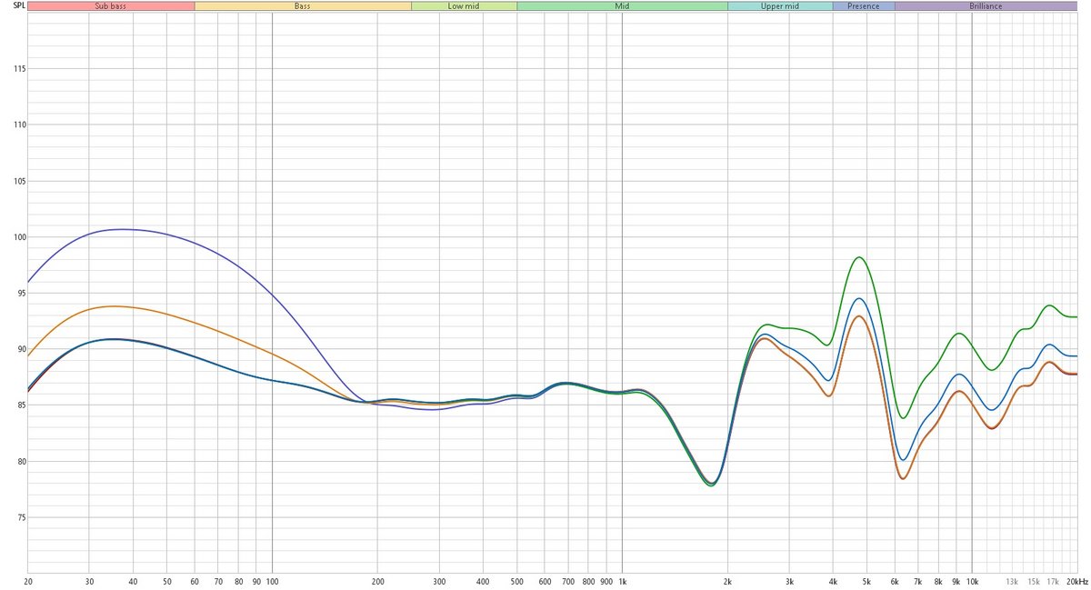Click the Low mid band label

[464, 5]
